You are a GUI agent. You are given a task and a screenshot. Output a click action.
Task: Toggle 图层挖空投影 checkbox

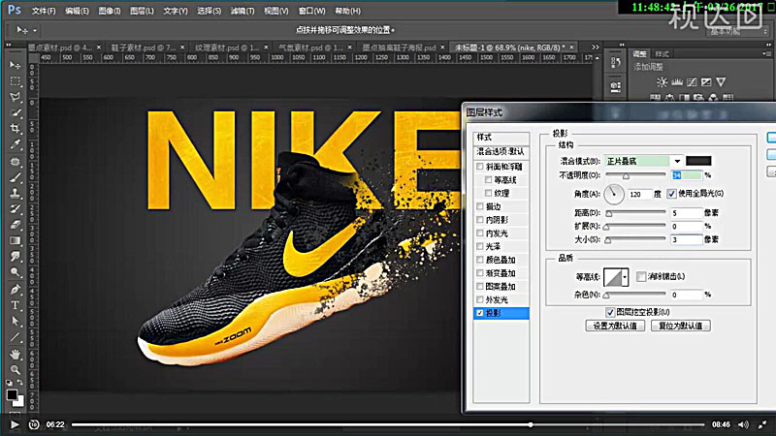[610, 312]
